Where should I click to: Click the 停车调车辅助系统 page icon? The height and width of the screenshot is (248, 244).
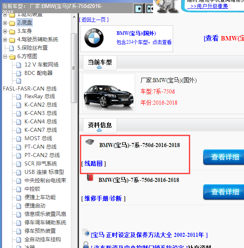click(19, 223)
